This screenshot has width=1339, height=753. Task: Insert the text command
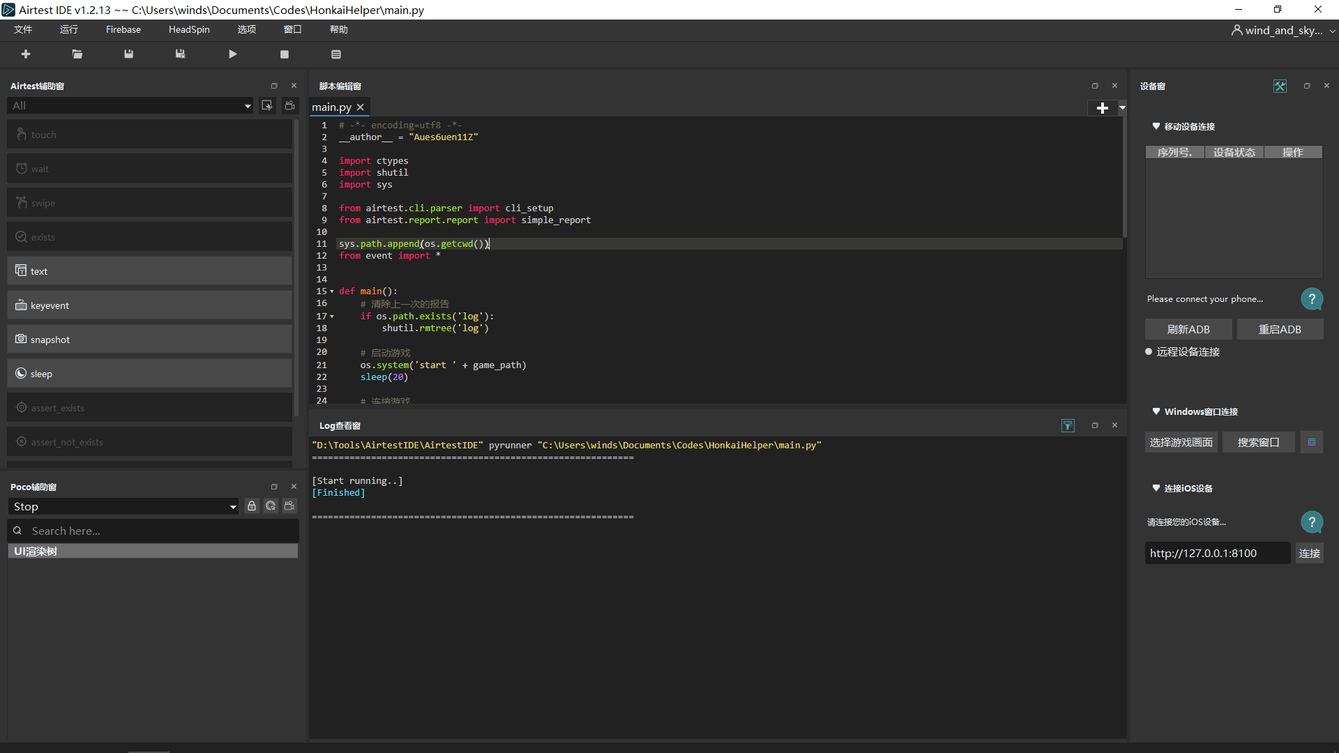pos(149,271)
